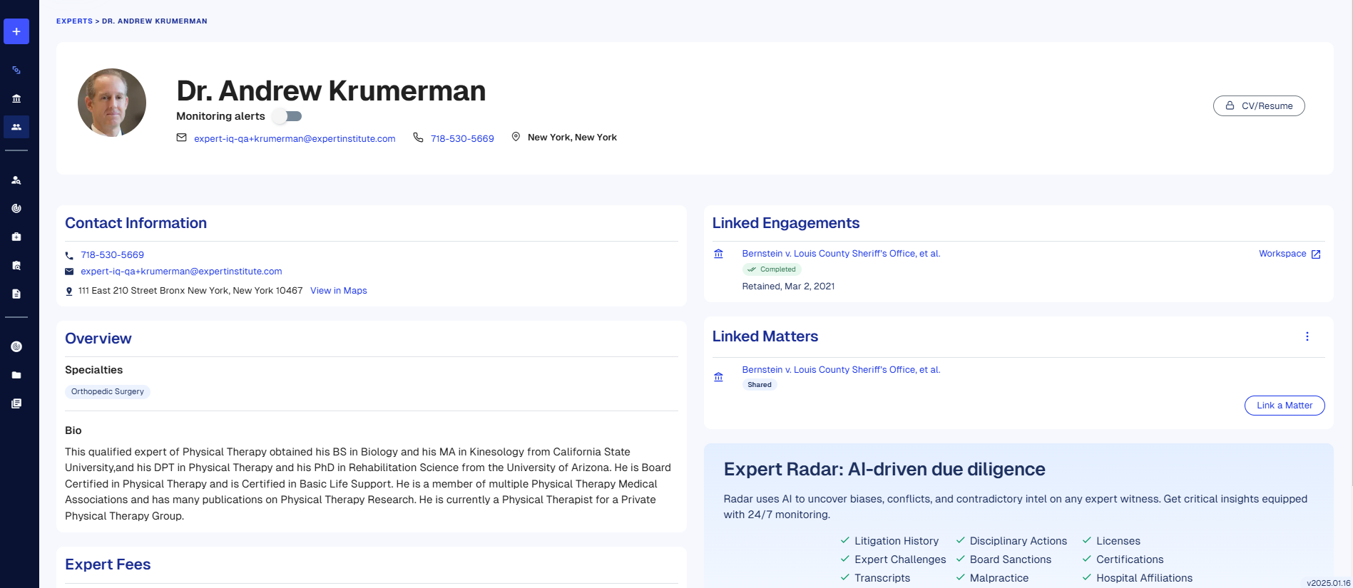Open Bernstein case under Linked Matters
This screenshot has height=588, width=1353.
point(840,370)
